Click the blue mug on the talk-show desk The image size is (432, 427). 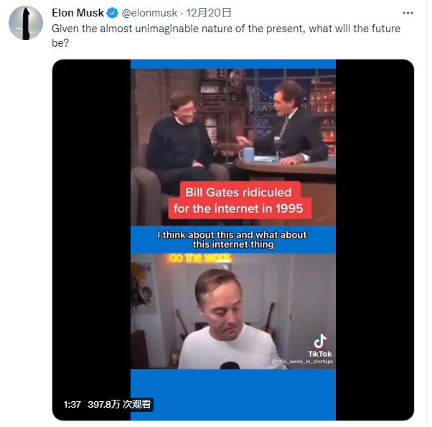coord(246,154)
